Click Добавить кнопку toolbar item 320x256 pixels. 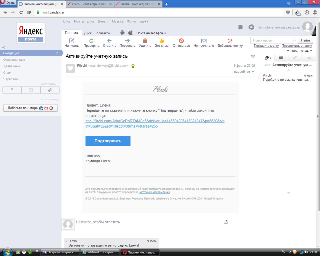click(x=230, y=43)
